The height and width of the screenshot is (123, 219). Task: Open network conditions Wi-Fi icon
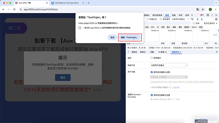(x=192, y=19)
